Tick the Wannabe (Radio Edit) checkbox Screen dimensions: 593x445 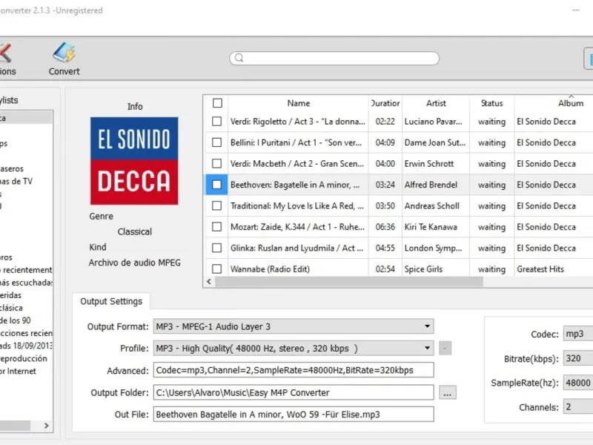click(217, 269)
